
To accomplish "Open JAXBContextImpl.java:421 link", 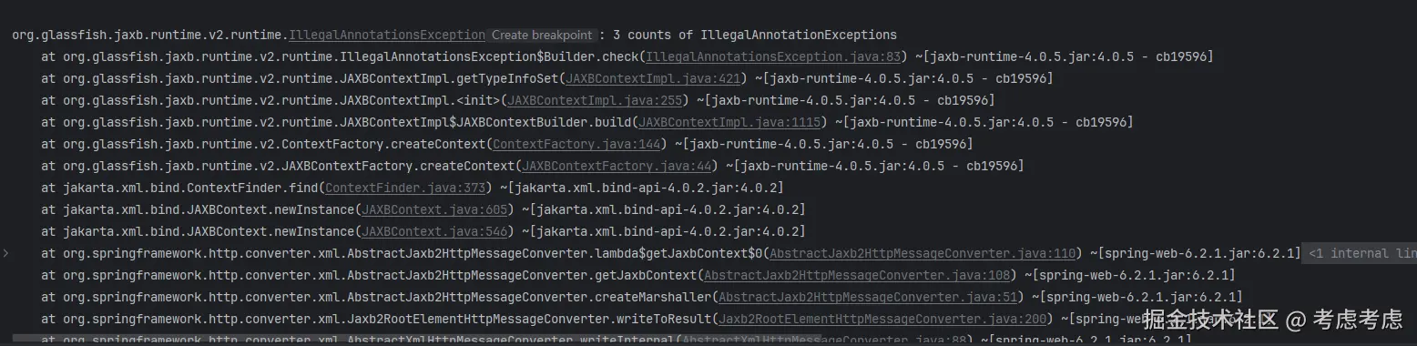I will [x=653, y=79].
